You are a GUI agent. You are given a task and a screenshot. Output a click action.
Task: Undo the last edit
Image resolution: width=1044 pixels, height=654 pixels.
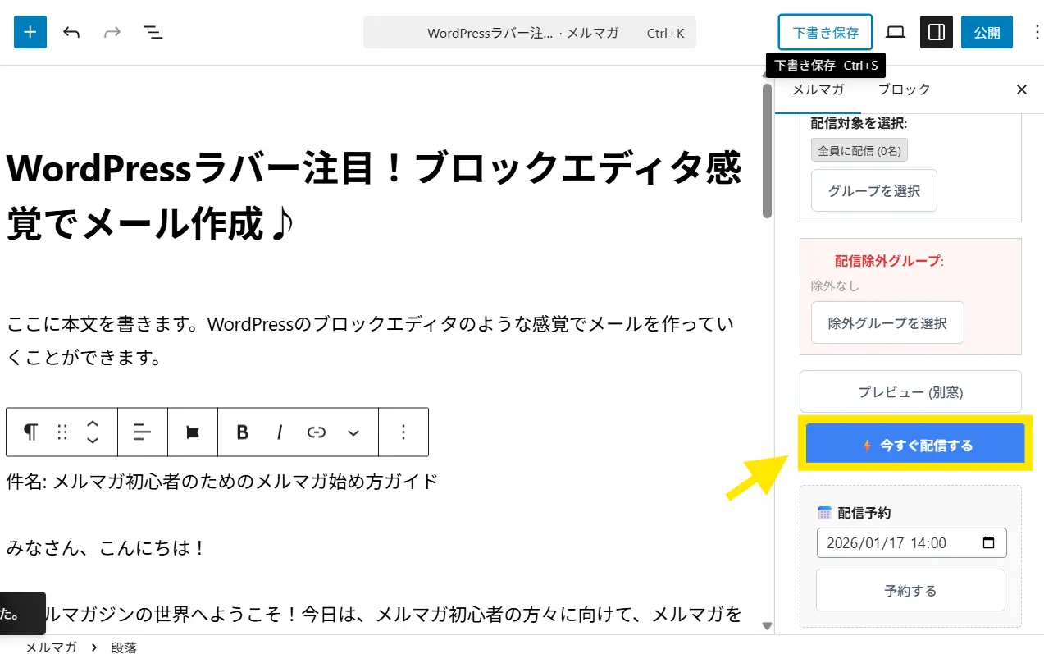(x=71, y=33)
